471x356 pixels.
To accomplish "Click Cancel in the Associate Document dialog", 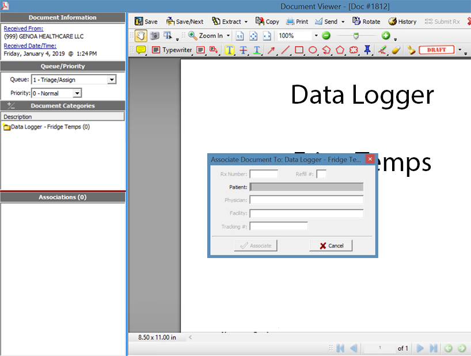I will coord(331,245).
